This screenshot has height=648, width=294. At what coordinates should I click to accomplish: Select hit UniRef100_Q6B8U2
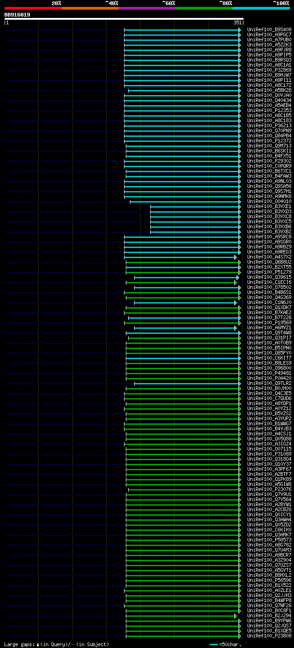(269, 262)
